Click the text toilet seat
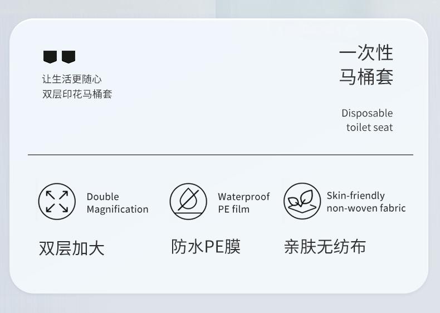The height and width of the screenshot is (313, 440). (x=369, y=128)
